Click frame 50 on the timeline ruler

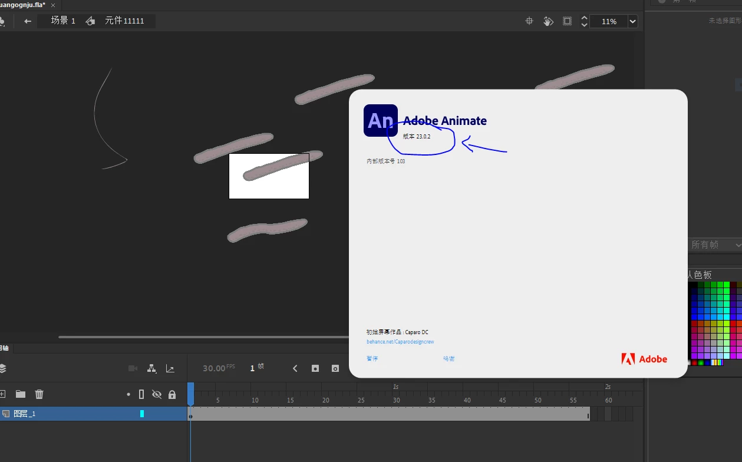(538, 400)
